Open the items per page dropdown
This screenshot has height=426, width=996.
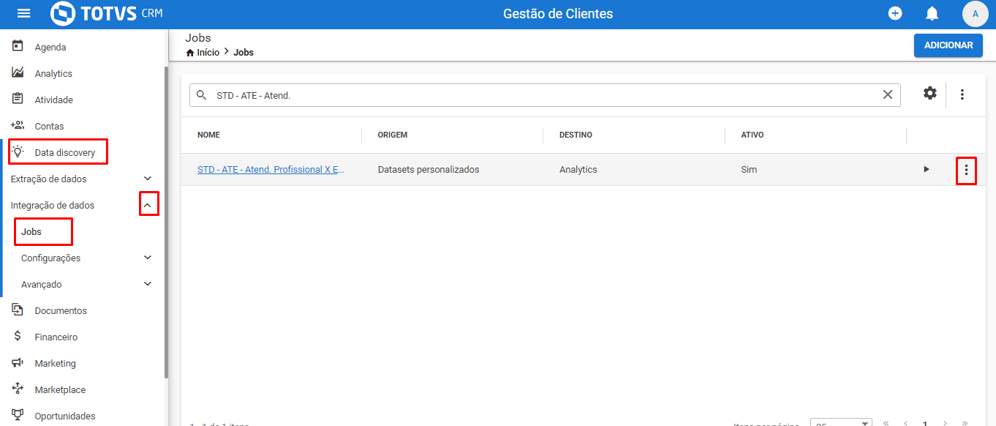pos(841,423)
